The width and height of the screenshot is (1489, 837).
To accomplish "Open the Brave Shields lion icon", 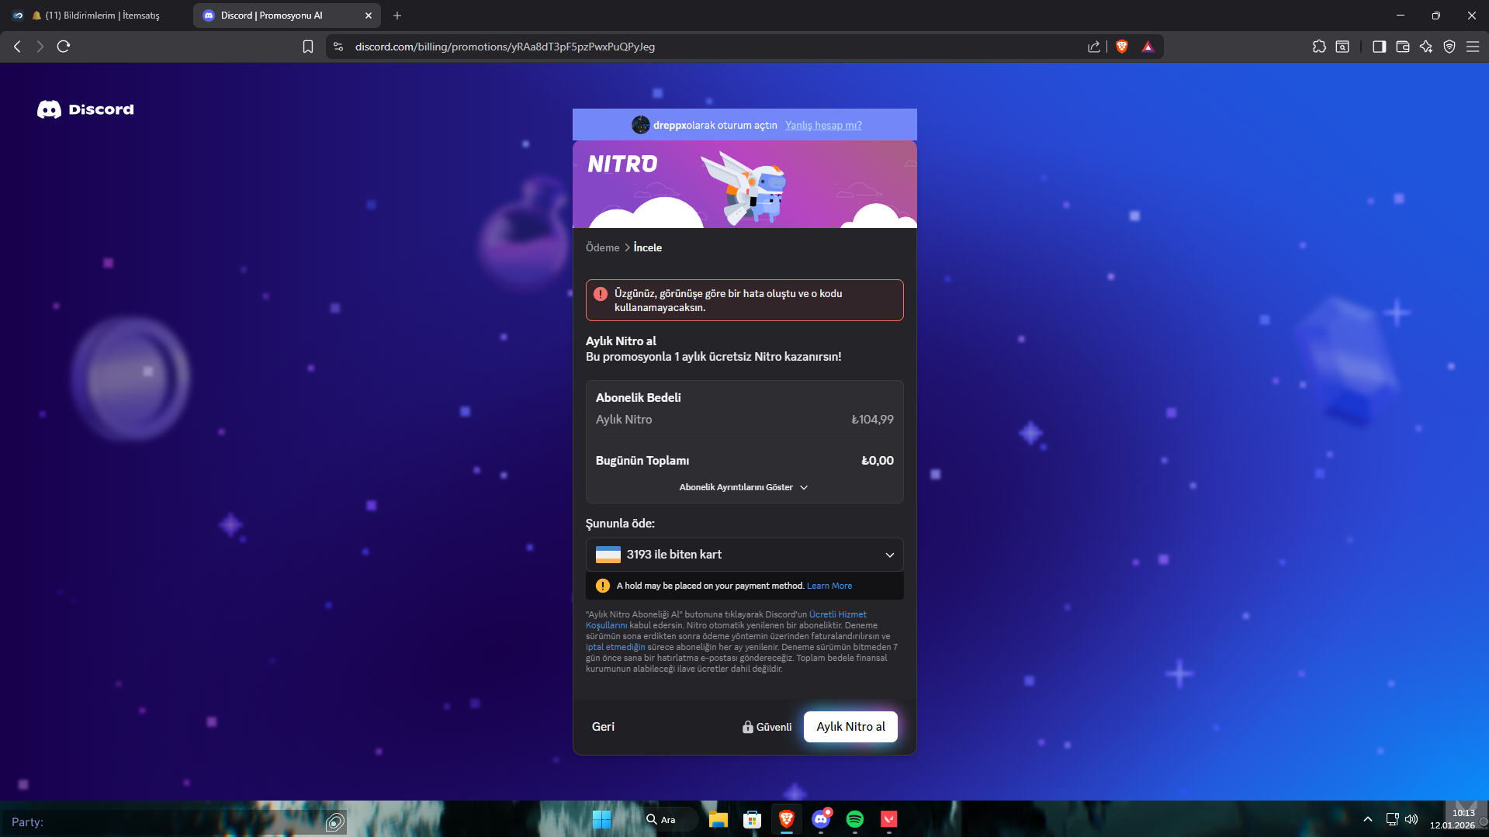I will pyautogui.click(x=1122, y=47).
